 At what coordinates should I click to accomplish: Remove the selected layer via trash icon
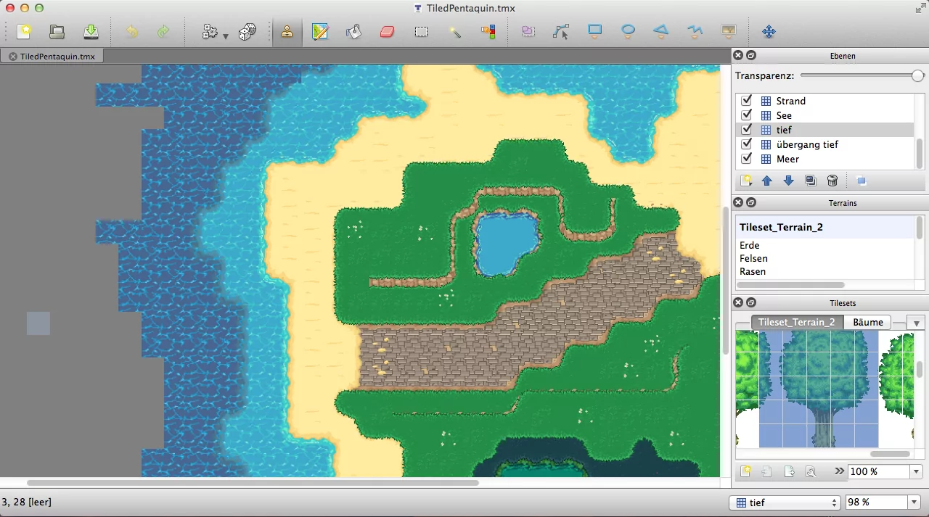832,181
